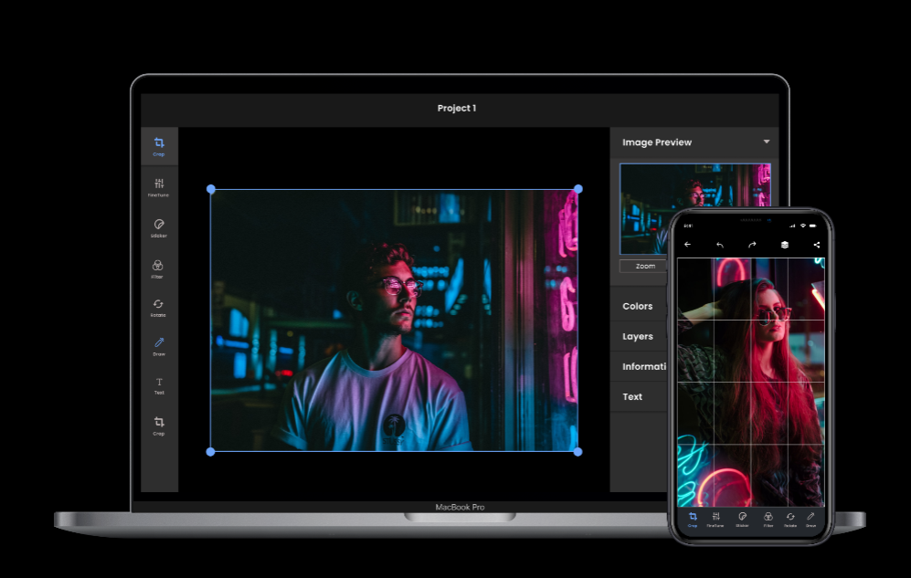Collapse the Image Preview panel arrow

point(766,142)
